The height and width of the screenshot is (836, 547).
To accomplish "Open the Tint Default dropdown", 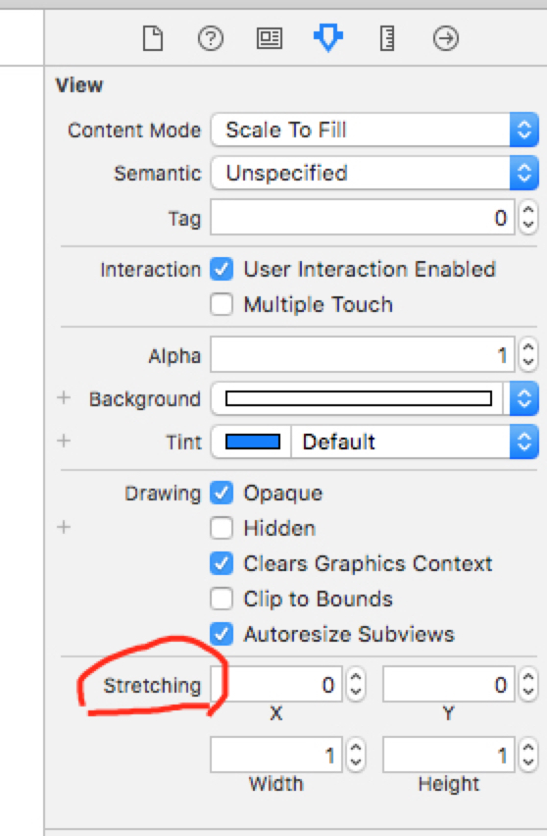I will [x=416, y=442].
